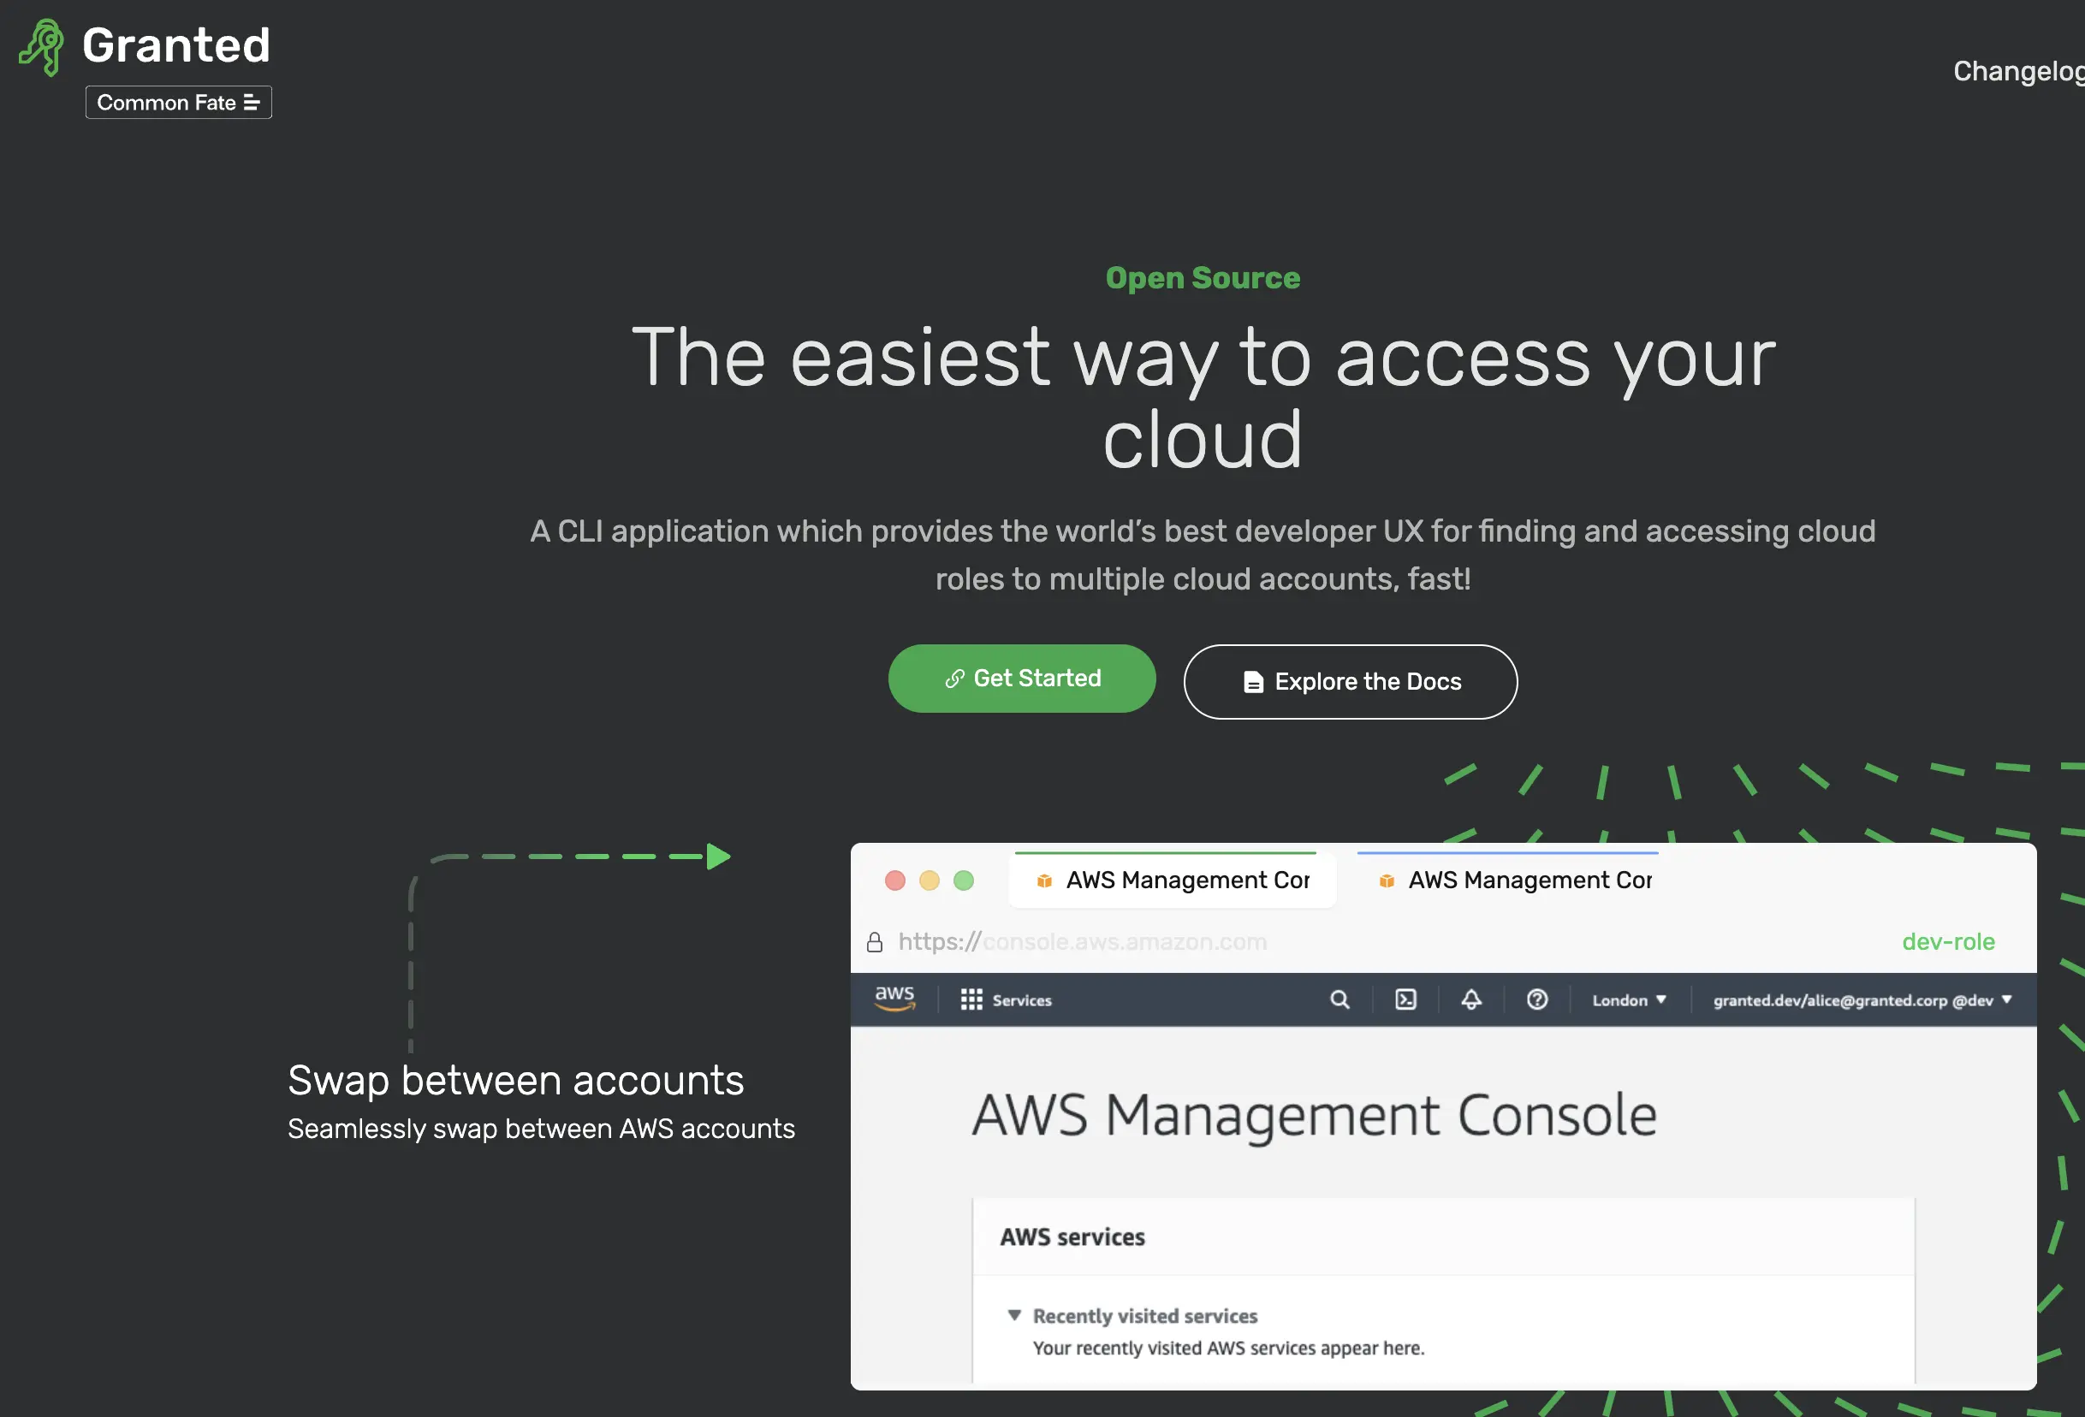Click the Granted key logo icon

42,48
